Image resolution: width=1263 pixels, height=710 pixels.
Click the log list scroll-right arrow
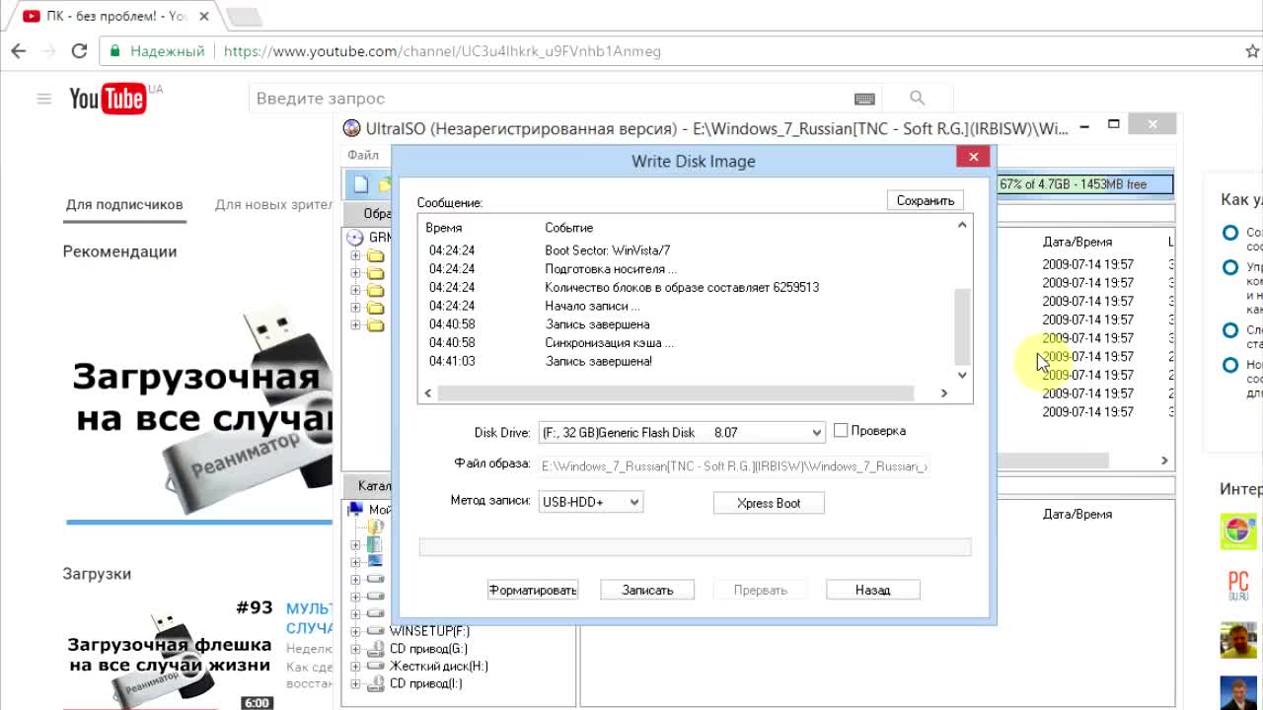click(x=943, y=392)
